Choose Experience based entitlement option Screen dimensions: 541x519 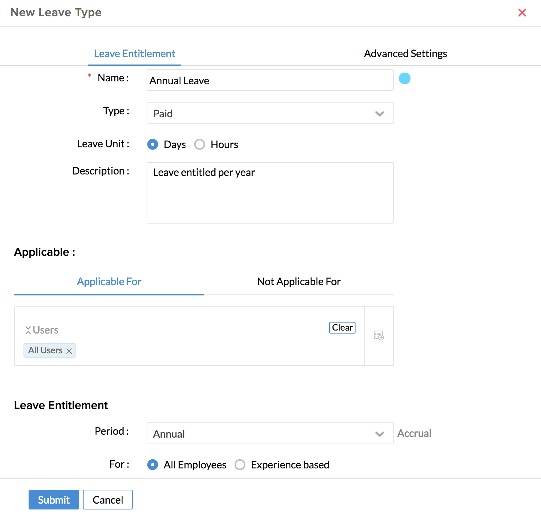[240, 465]
